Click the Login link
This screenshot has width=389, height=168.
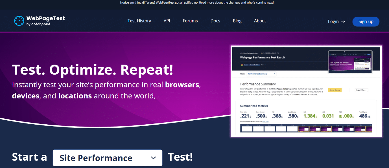(333, 21)
